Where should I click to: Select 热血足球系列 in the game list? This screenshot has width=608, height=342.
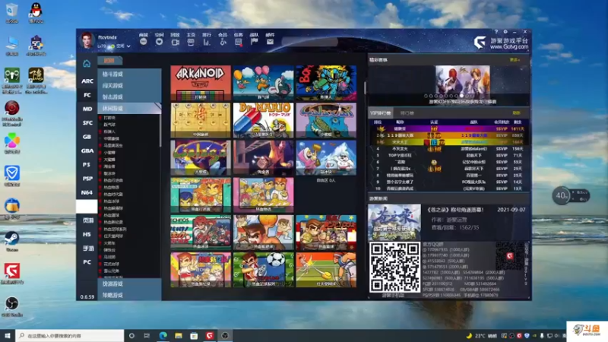click(x=115, y=230)
